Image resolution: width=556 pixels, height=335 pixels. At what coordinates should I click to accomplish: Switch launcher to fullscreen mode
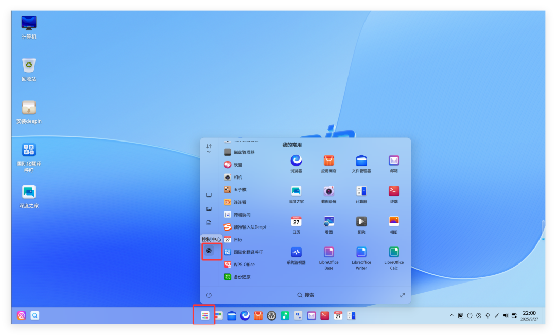pyautogui.click(x=403, y=295)
